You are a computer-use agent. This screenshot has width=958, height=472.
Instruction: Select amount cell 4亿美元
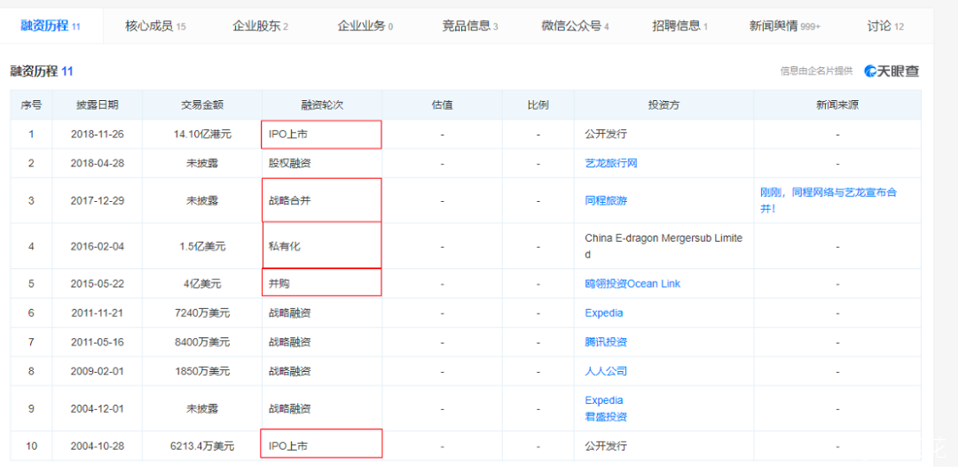click(202, 283)
